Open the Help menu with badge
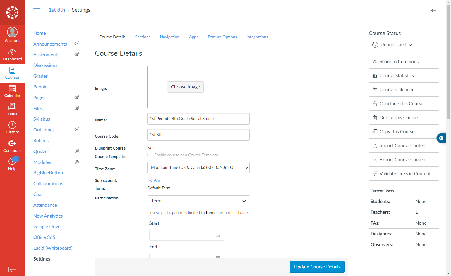The height and width of the screenshot is (276, 451). [12, 164]
